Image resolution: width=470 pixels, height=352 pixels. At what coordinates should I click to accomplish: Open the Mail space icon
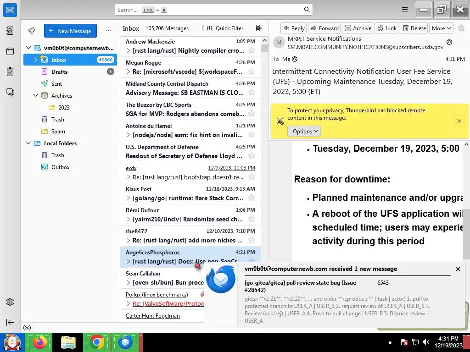click(10, 10)
